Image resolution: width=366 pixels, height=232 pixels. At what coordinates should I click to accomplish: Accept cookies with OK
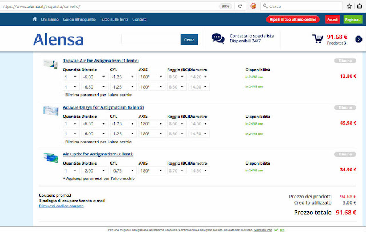[282, 230]
